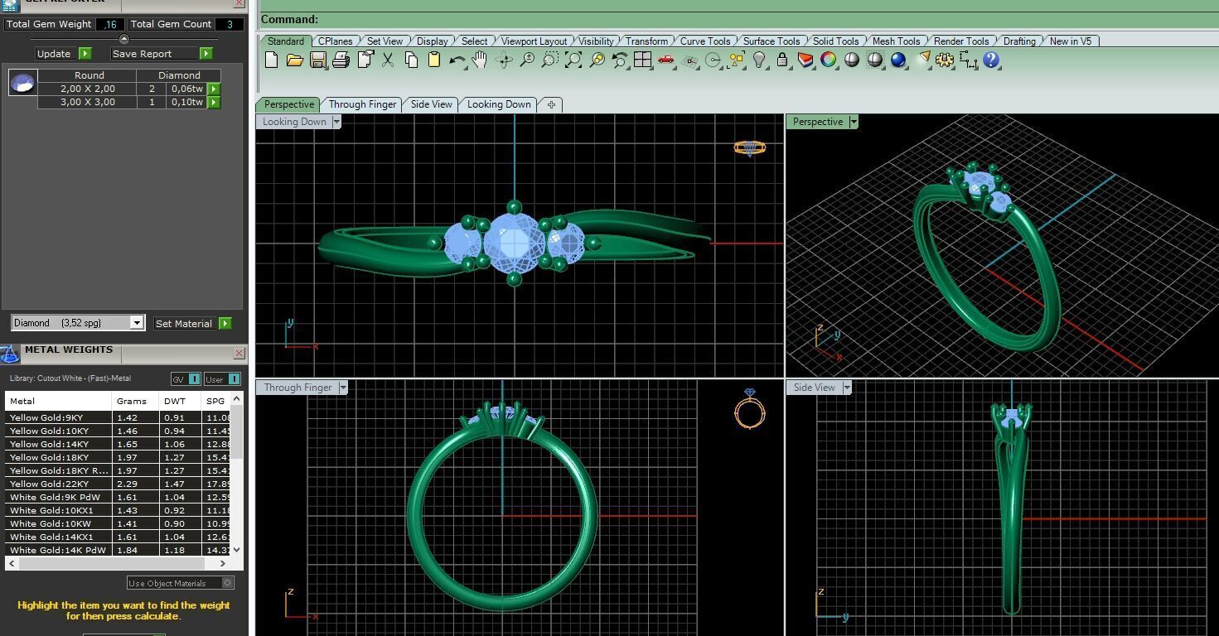Viewport: 1219px width, 636px height.
Task: Open the Side View viewport title menu
Action: point(847,388)
